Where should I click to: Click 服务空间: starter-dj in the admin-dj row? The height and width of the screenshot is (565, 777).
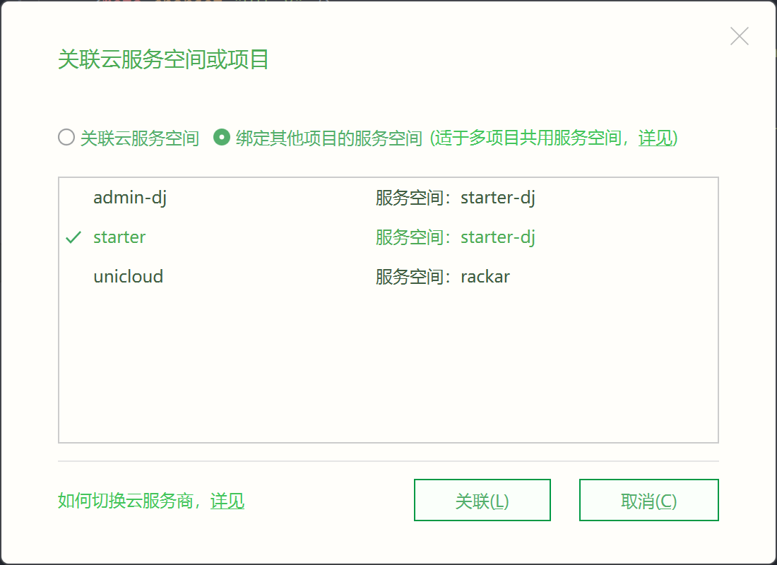(455, 198)
